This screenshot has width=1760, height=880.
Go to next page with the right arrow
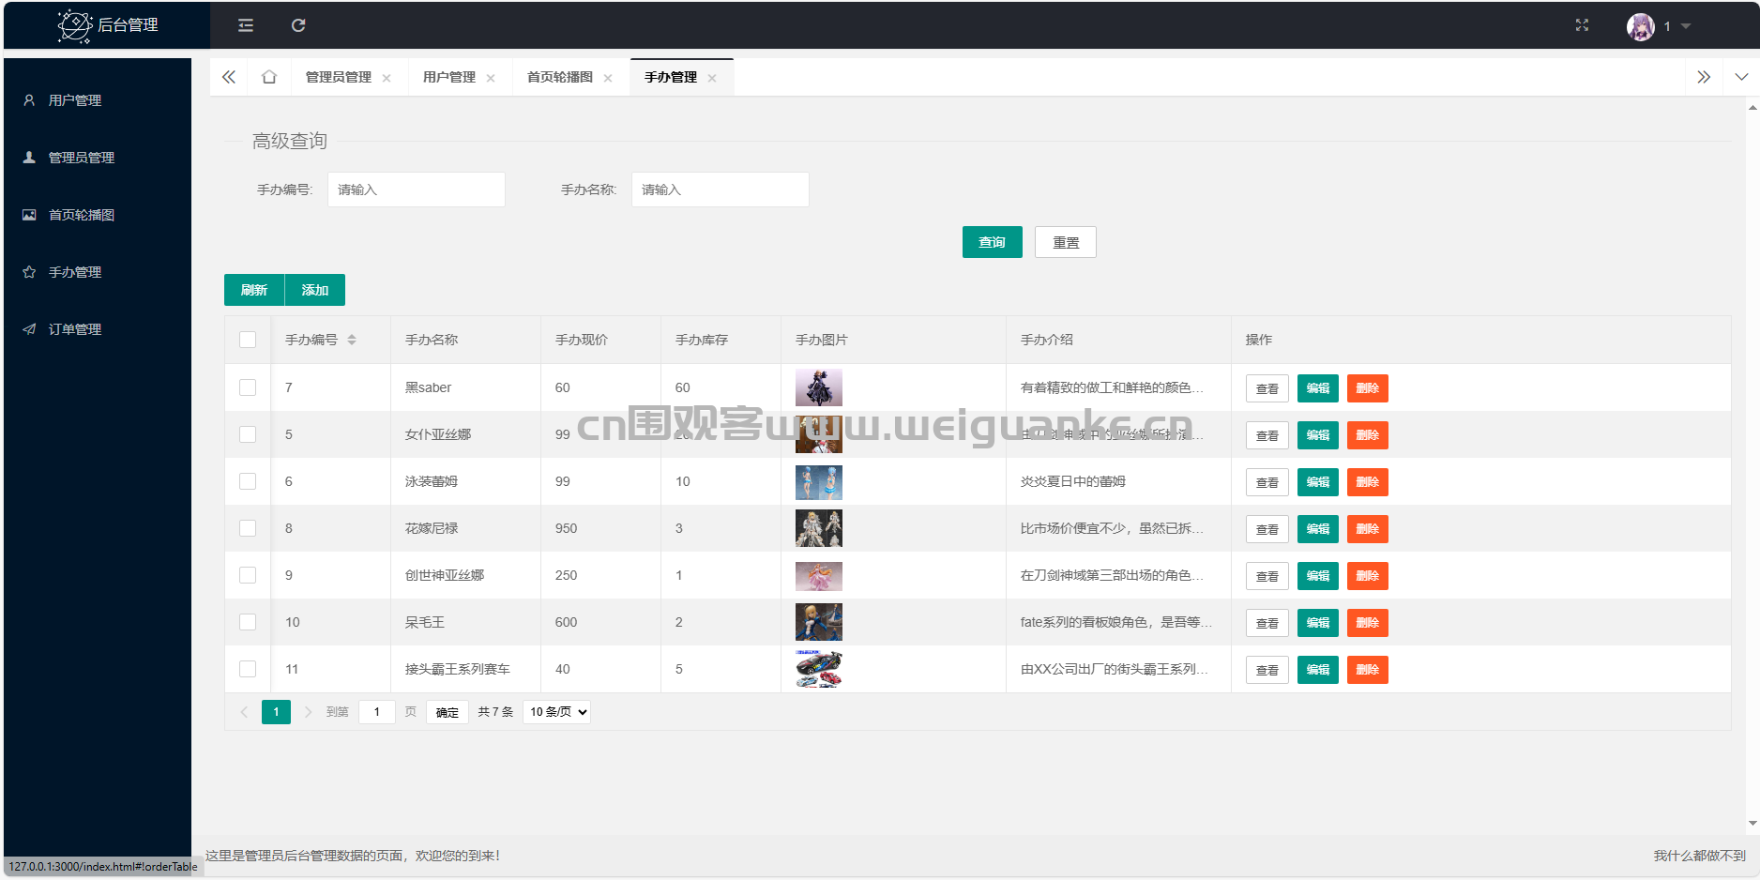pos(308,712)
